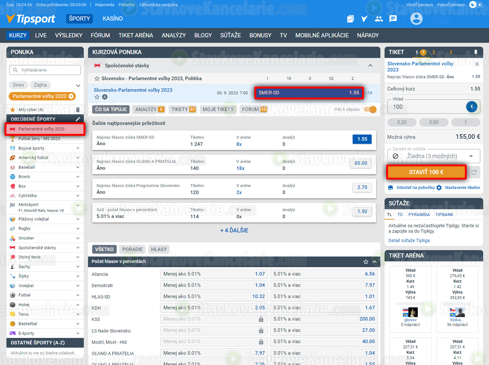Open the ticket checklist icon in header
Screen dimensions: 489x365
click(x=350, y=19)
